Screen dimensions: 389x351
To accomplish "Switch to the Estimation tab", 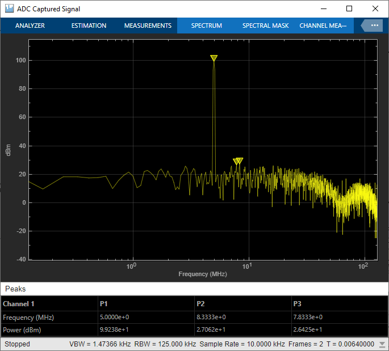I will pos(89,26).
